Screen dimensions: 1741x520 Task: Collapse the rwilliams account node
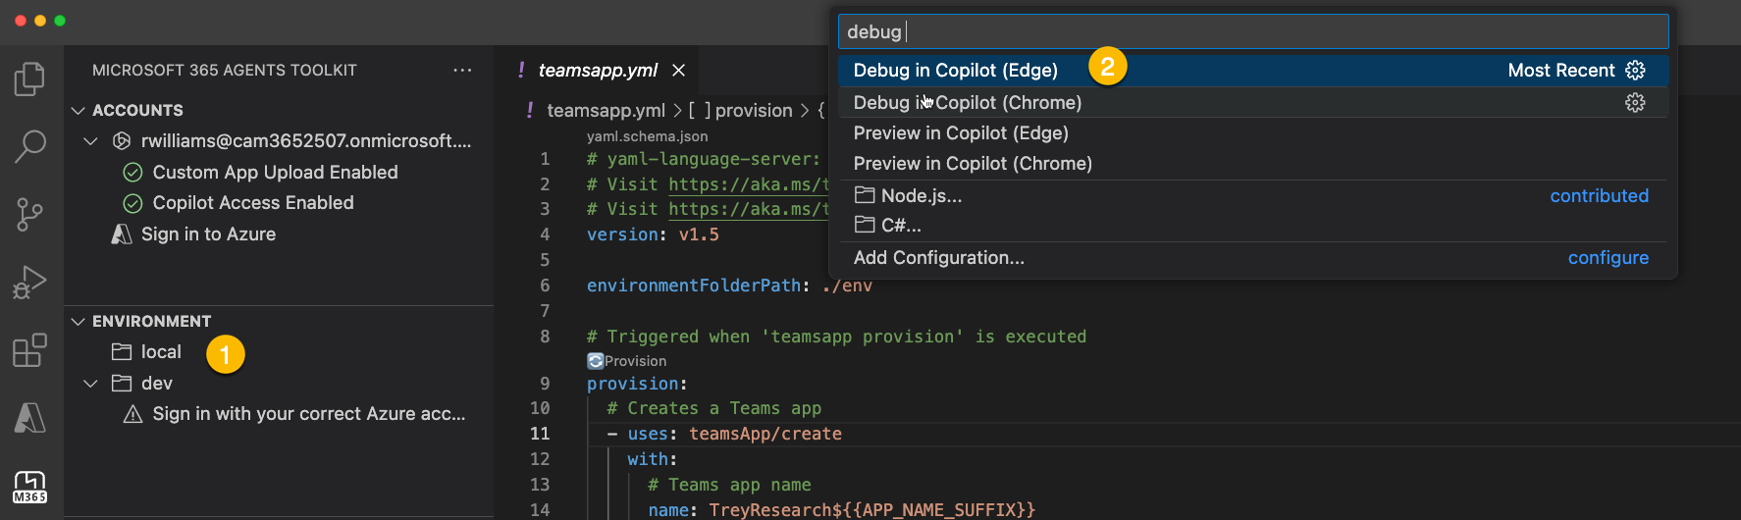tap(91, 141)
